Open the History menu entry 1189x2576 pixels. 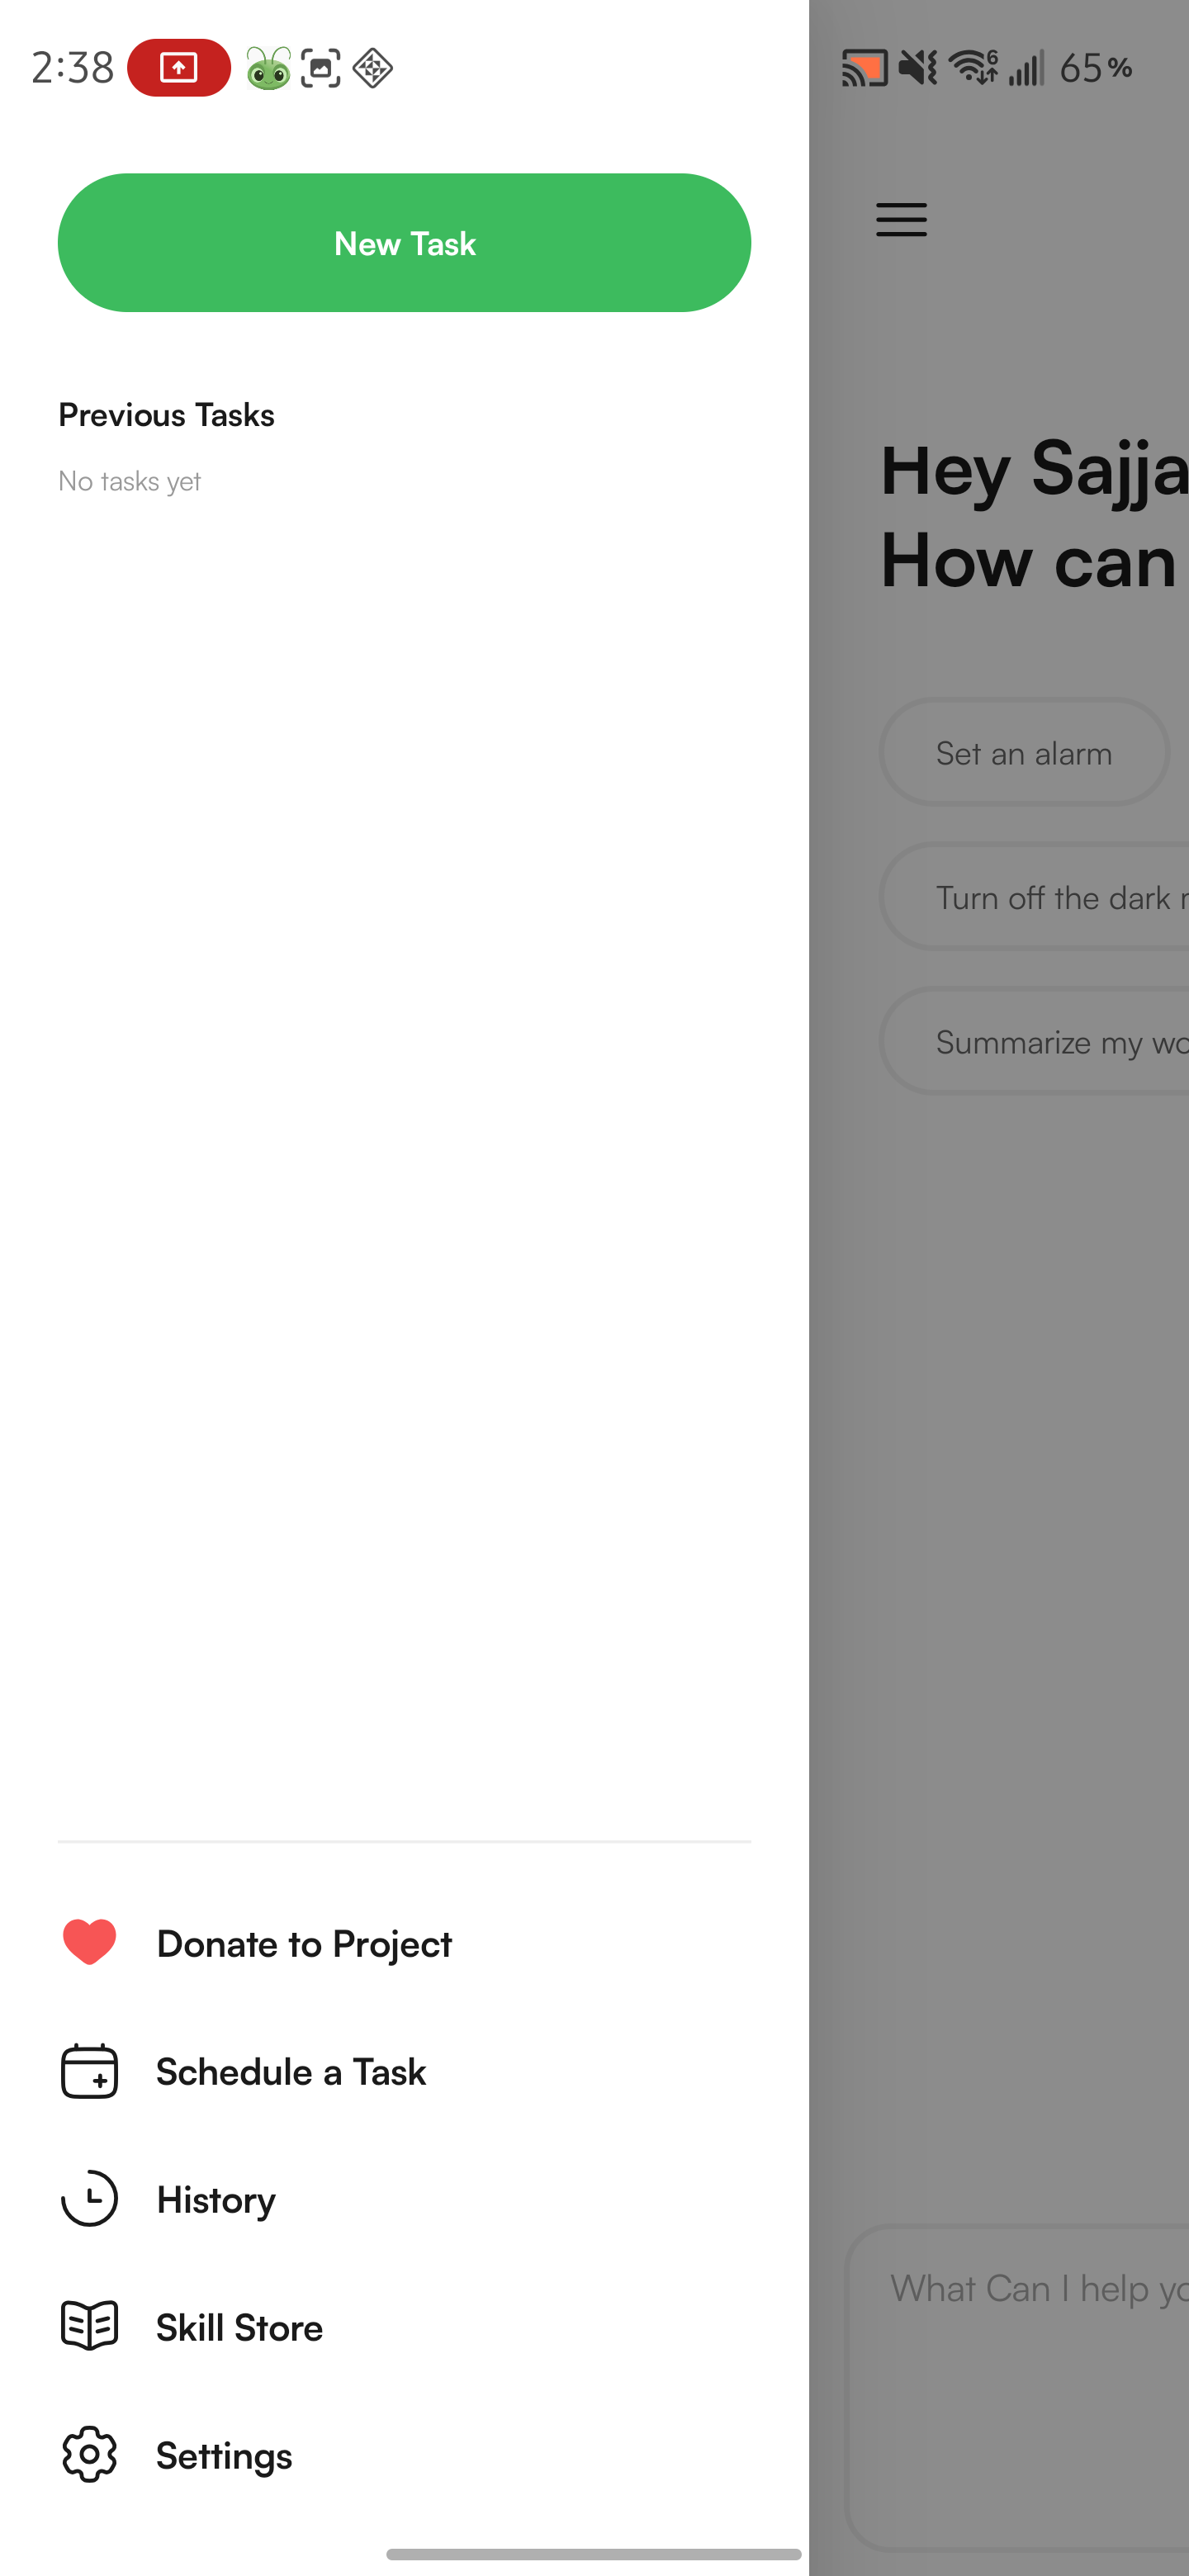point(216,2200)
